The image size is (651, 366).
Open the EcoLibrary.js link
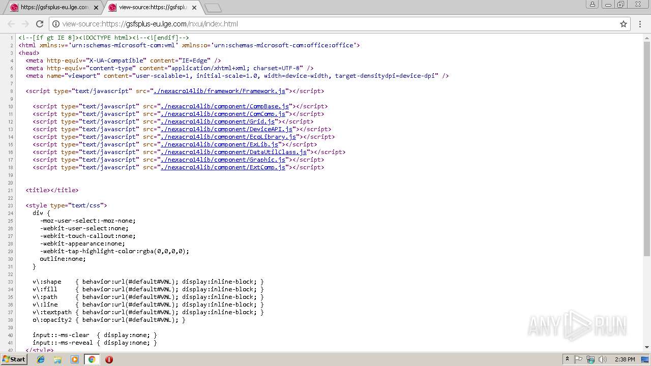coord(228,137)
